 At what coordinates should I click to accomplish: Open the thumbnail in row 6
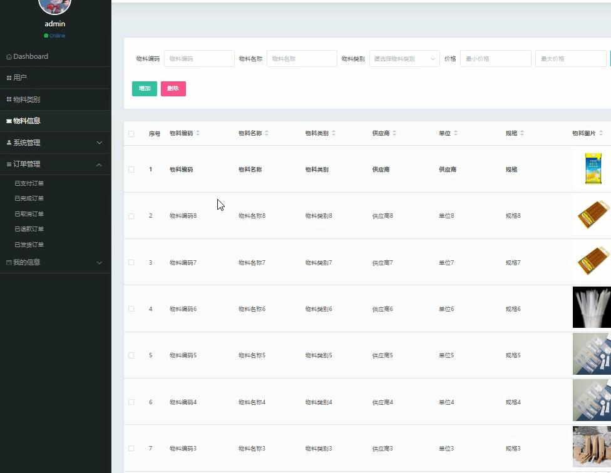[592, 400]
